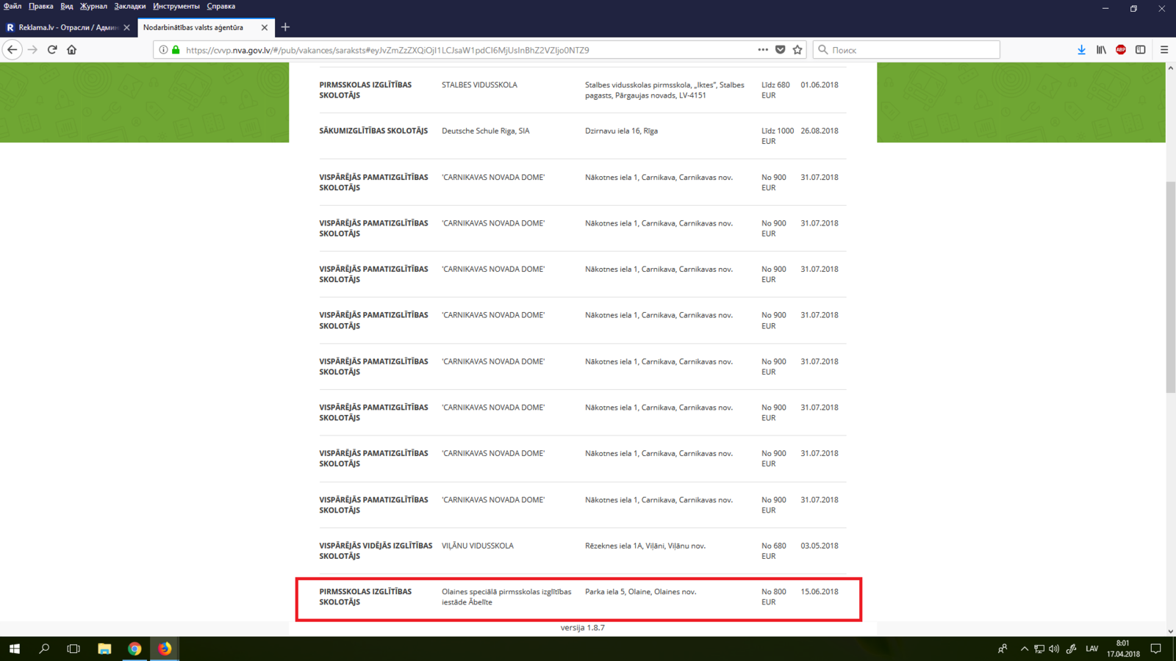1176x661 pixels.
Task: Bookmark this page with the star icon
Action: pos(797,50)
